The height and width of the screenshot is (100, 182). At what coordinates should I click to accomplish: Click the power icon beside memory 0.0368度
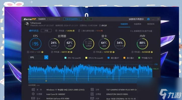click(x=132, y=52)
